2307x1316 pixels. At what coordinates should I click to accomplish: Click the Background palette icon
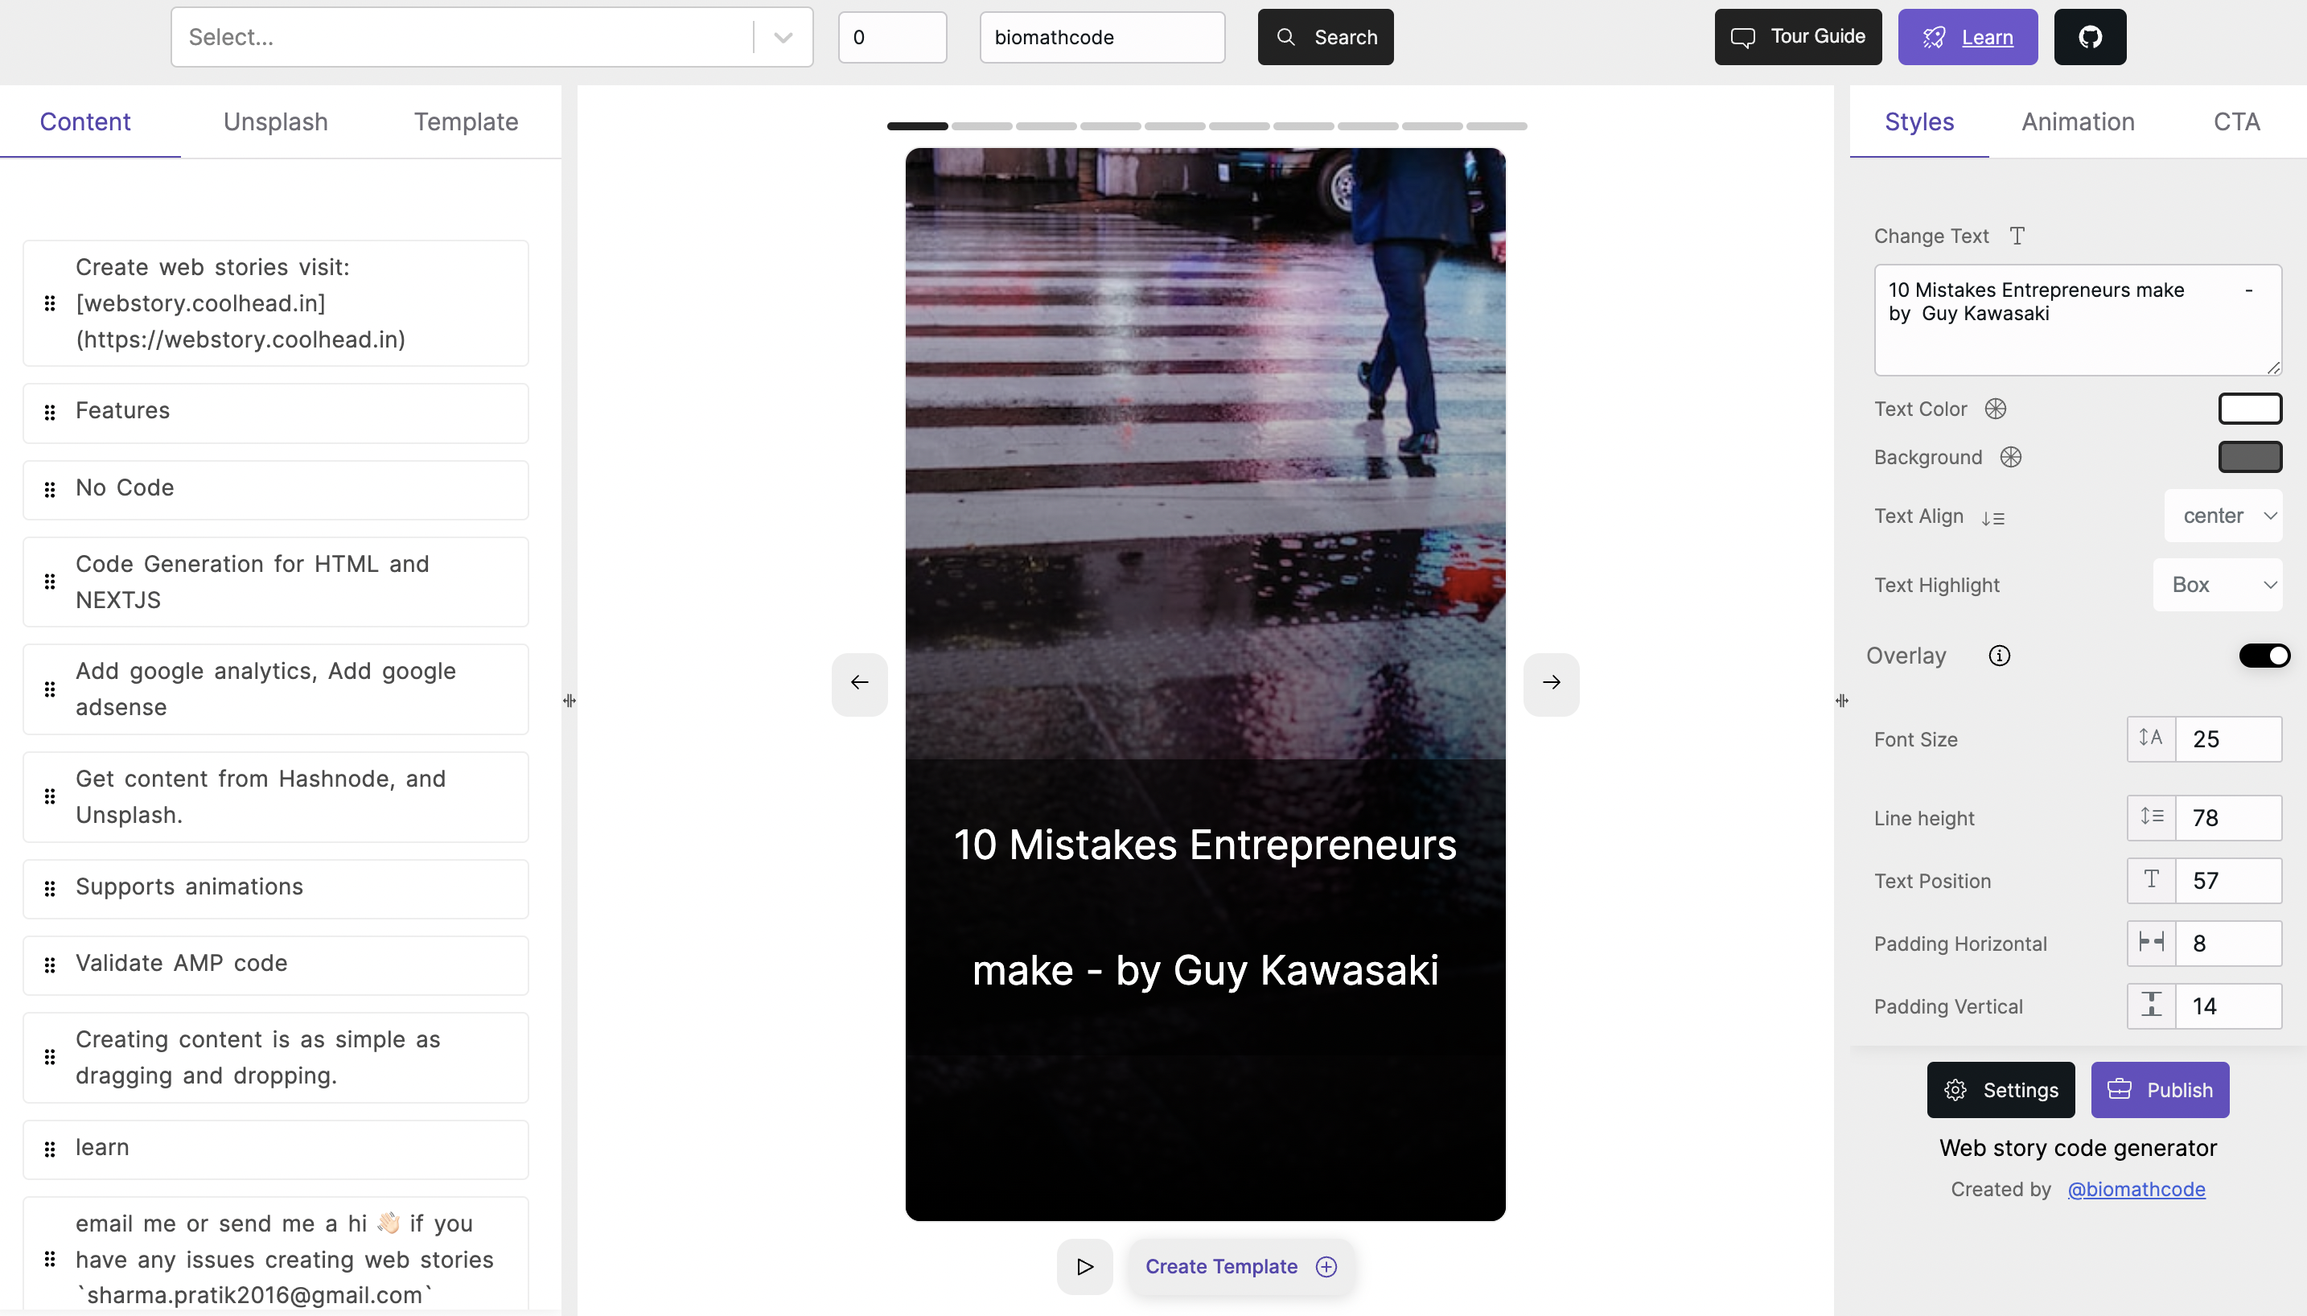2011,458
